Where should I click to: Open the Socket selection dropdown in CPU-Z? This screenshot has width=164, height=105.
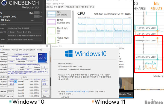point(11,92)
